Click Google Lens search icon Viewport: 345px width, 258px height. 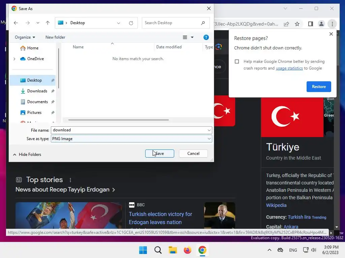218,47
